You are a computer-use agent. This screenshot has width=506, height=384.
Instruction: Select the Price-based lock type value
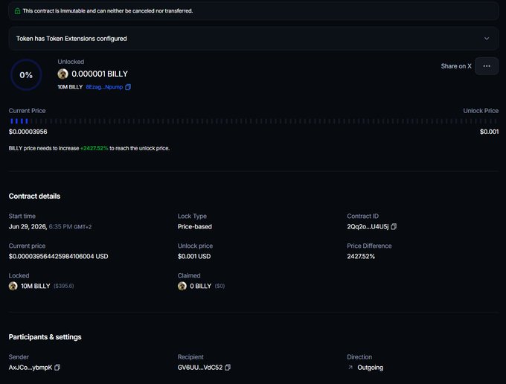(x=195, y=226)
